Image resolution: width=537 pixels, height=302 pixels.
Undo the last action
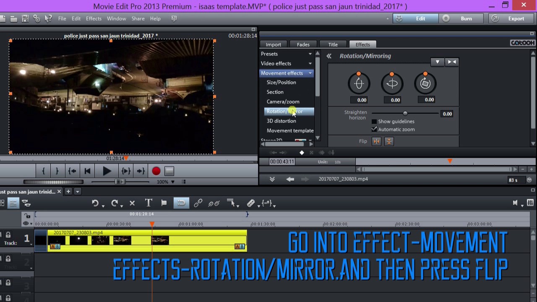95,203
